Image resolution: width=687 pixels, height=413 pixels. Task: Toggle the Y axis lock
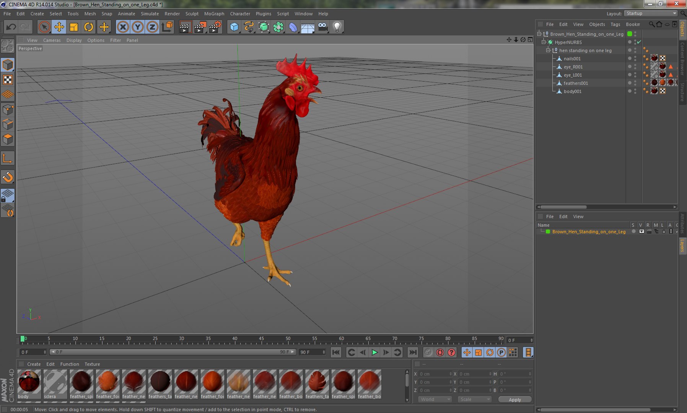tap(137, 27)
